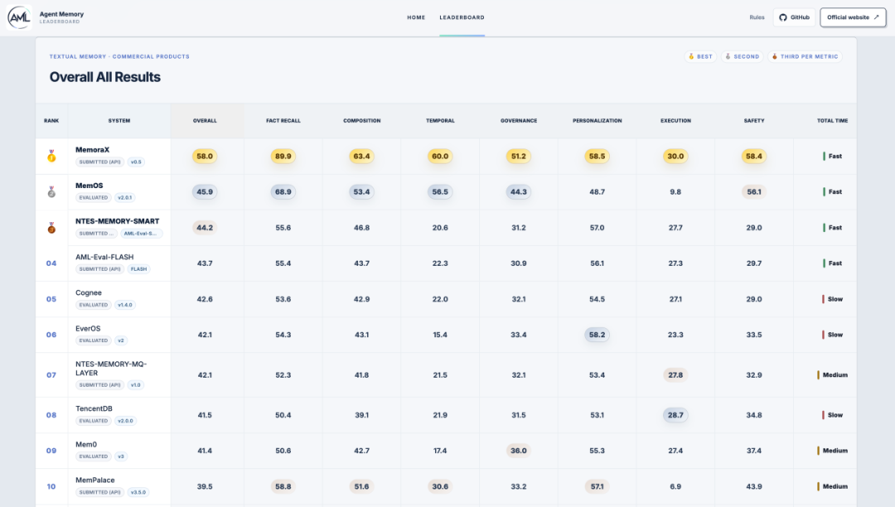Click MemoraX fact recall score 89.9
Viewport: 895px width, 507px height.
[283, 157]
